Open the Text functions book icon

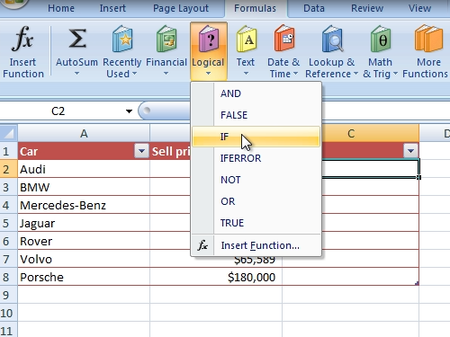coord(247,39)
